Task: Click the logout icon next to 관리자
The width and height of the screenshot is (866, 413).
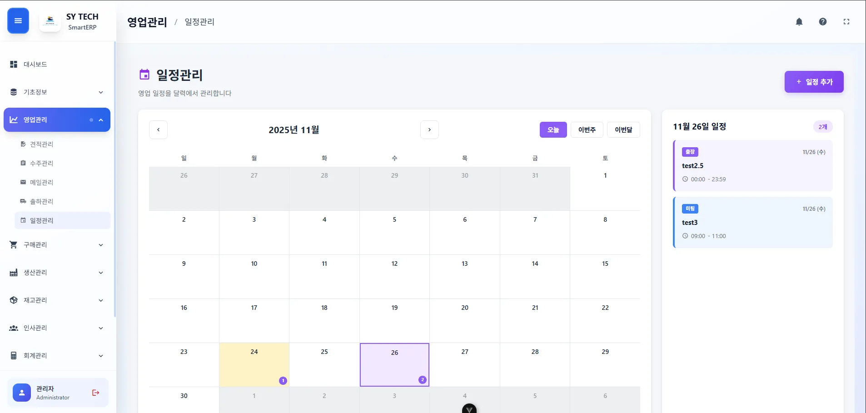Action: click(96, 393)
